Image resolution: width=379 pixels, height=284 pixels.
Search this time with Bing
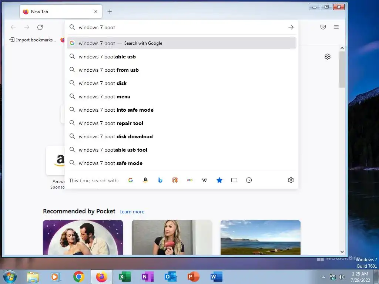(x=160, y=180)
